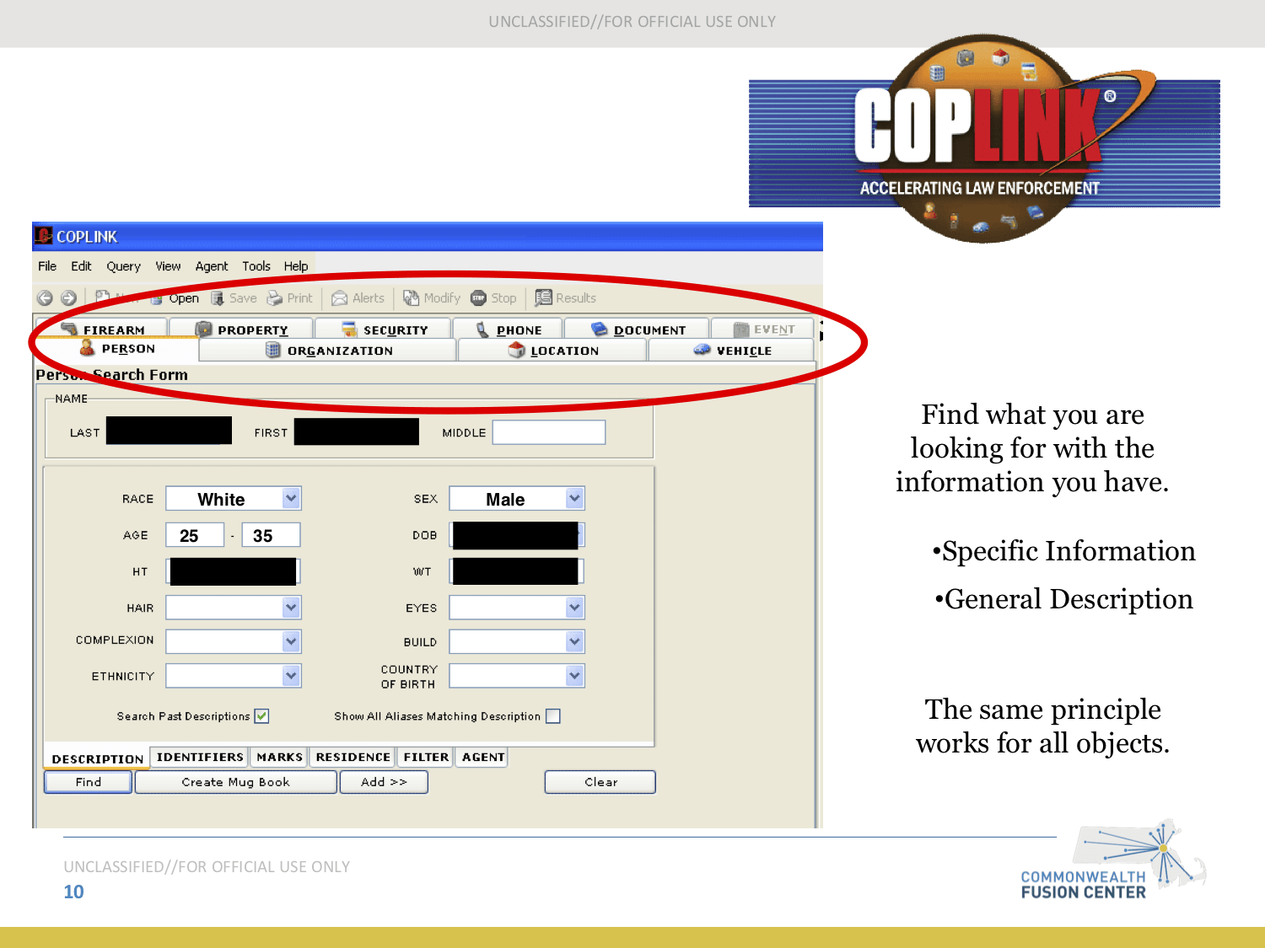This screenshot has width=1265, height=948.
Task: Select the Description bottom tab
Action: tap(97, 758)
